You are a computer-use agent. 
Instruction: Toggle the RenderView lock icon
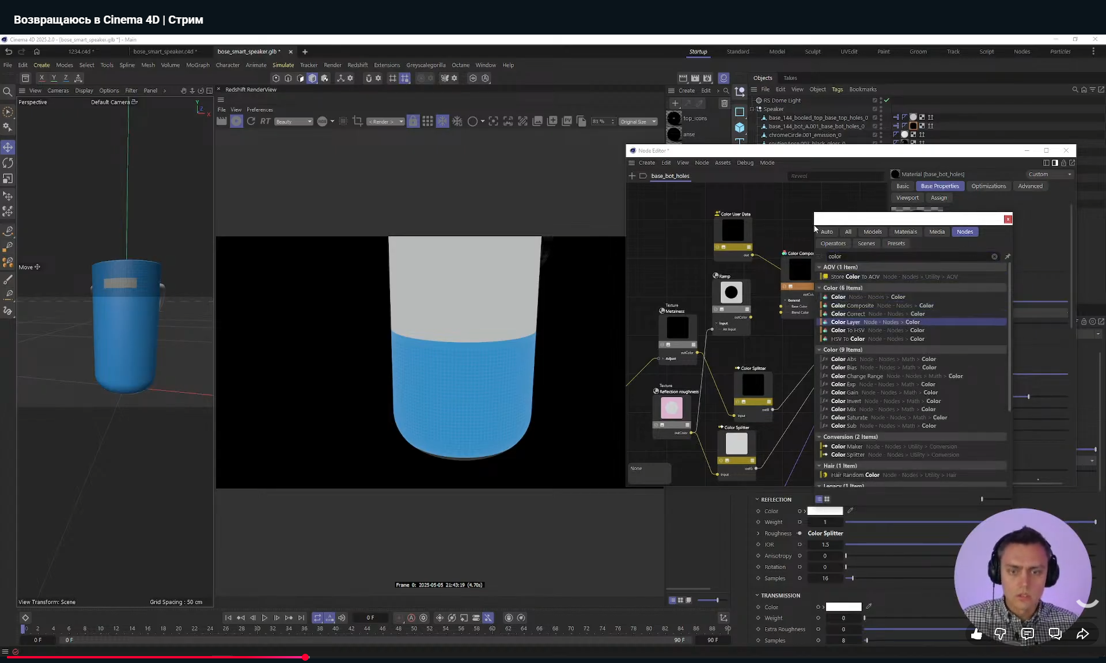click(413, 121)
